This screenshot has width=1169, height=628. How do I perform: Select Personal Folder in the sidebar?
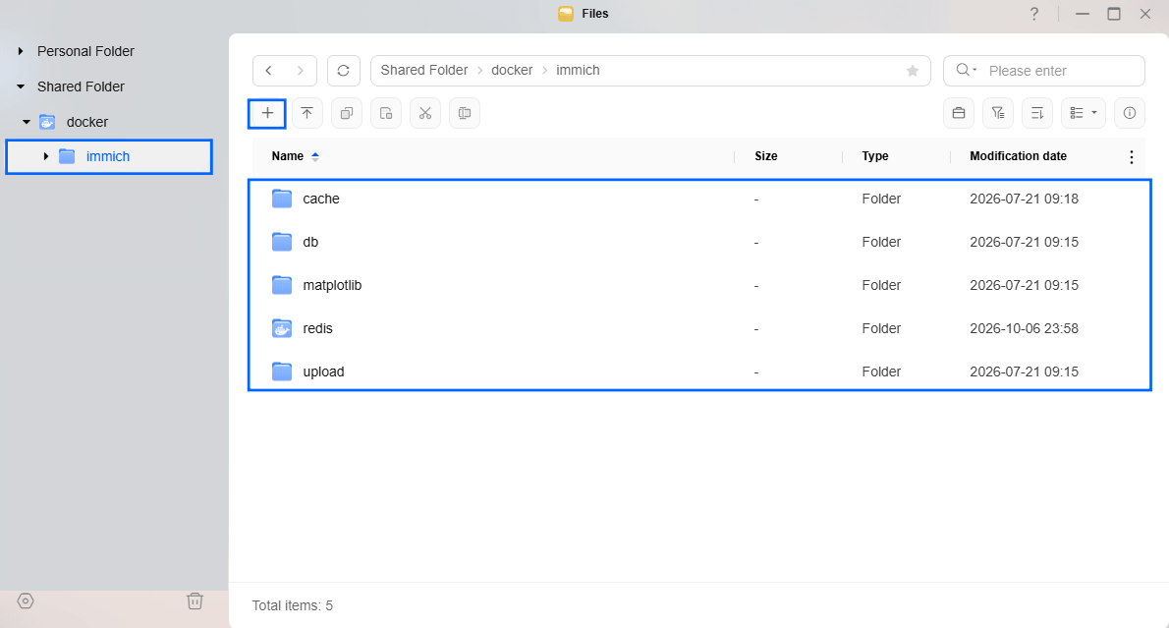pos(85,51)
